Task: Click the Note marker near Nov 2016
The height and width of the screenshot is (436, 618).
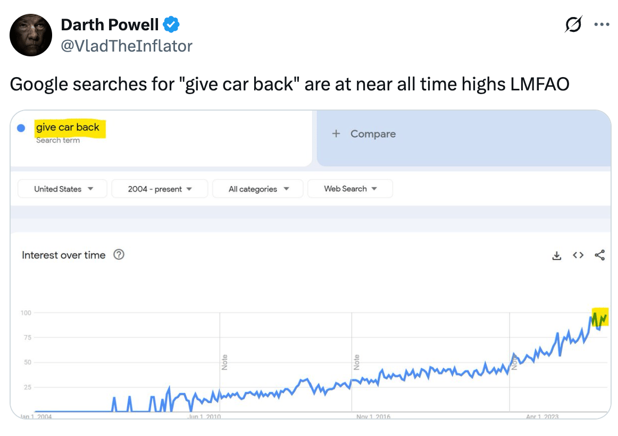Action: [356, 362]
